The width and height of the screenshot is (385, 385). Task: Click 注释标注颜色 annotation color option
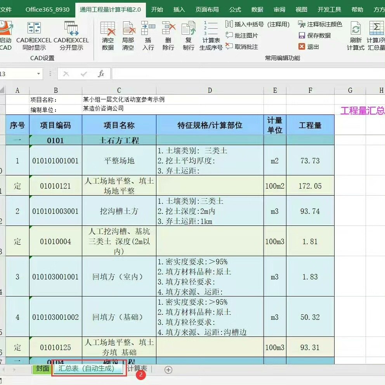coord(320,24)
